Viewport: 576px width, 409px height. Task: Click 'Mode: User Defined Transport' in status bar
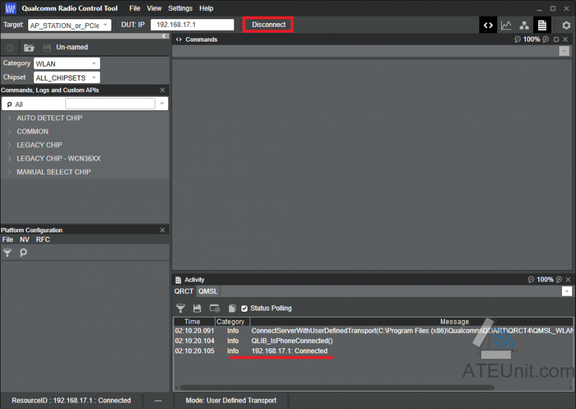[231, 401]
